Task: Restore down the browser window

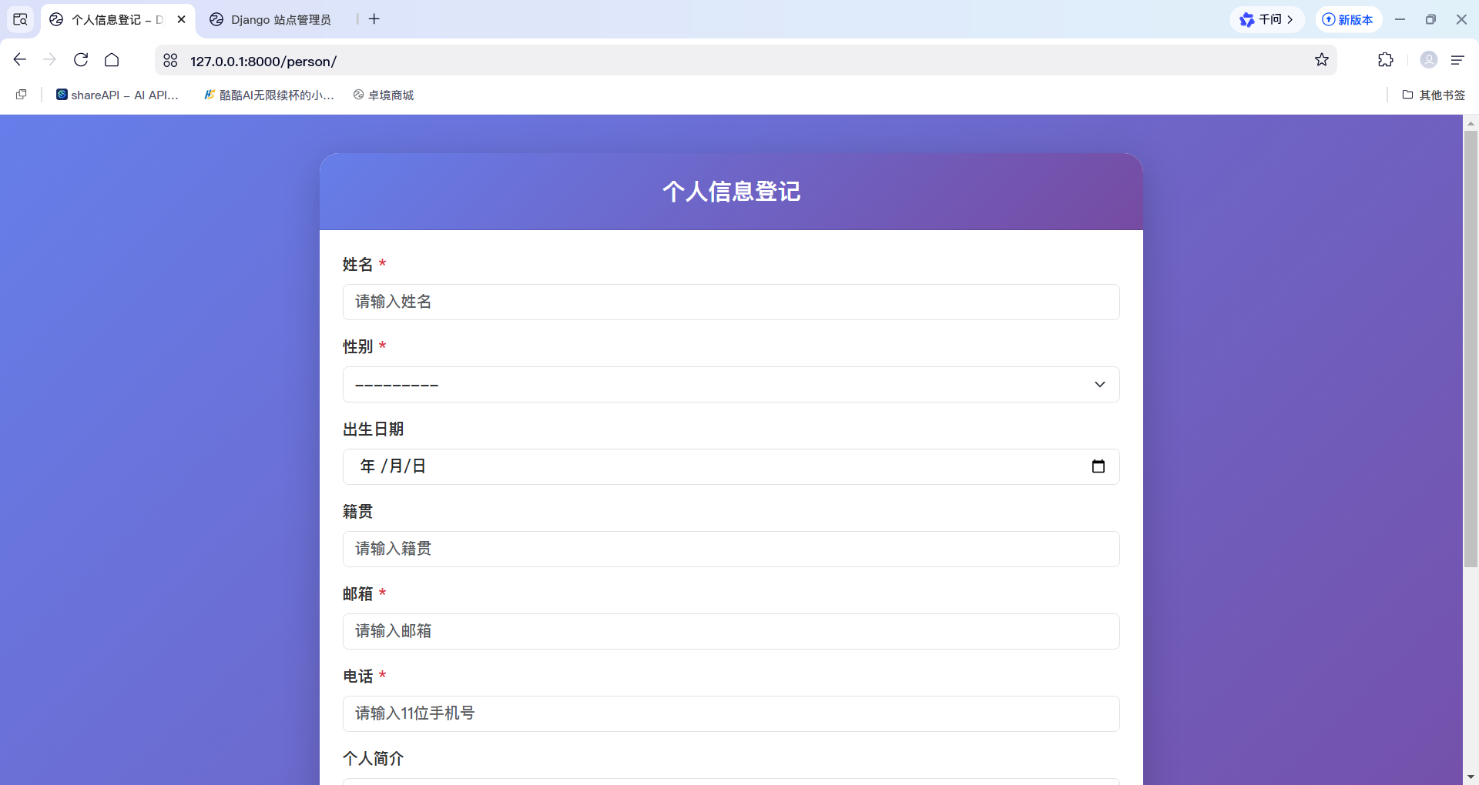Action: 1430,19
